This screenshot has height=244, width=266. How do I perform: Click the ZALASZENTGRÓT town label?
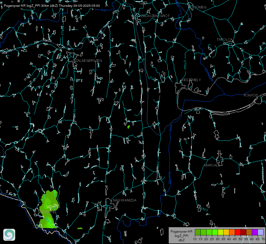click(155, 16)
